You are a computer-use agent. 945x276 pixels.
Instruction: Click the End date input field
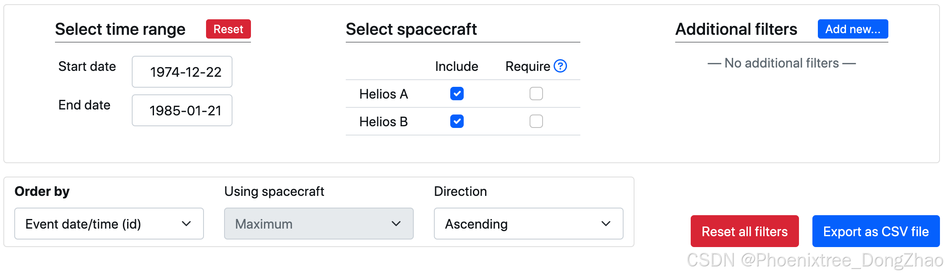pos(182,111)
